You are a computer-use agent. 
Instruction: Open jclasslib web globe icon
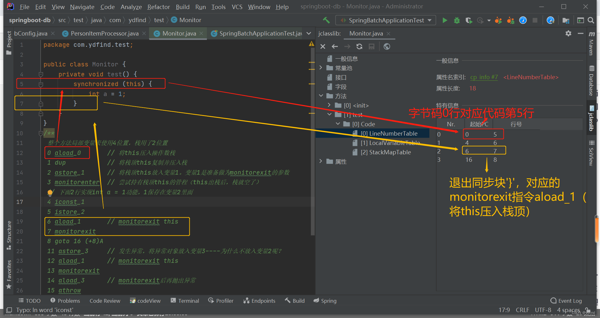[387, 46]
